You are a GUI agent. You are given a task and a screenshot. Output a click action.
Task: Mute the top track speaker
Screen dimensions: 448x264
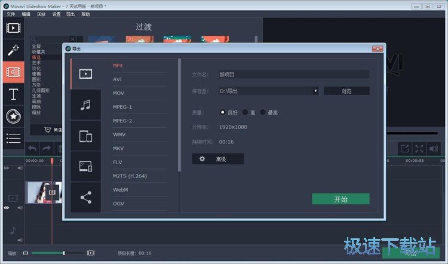pyautogui.click(x=20, y=168)
